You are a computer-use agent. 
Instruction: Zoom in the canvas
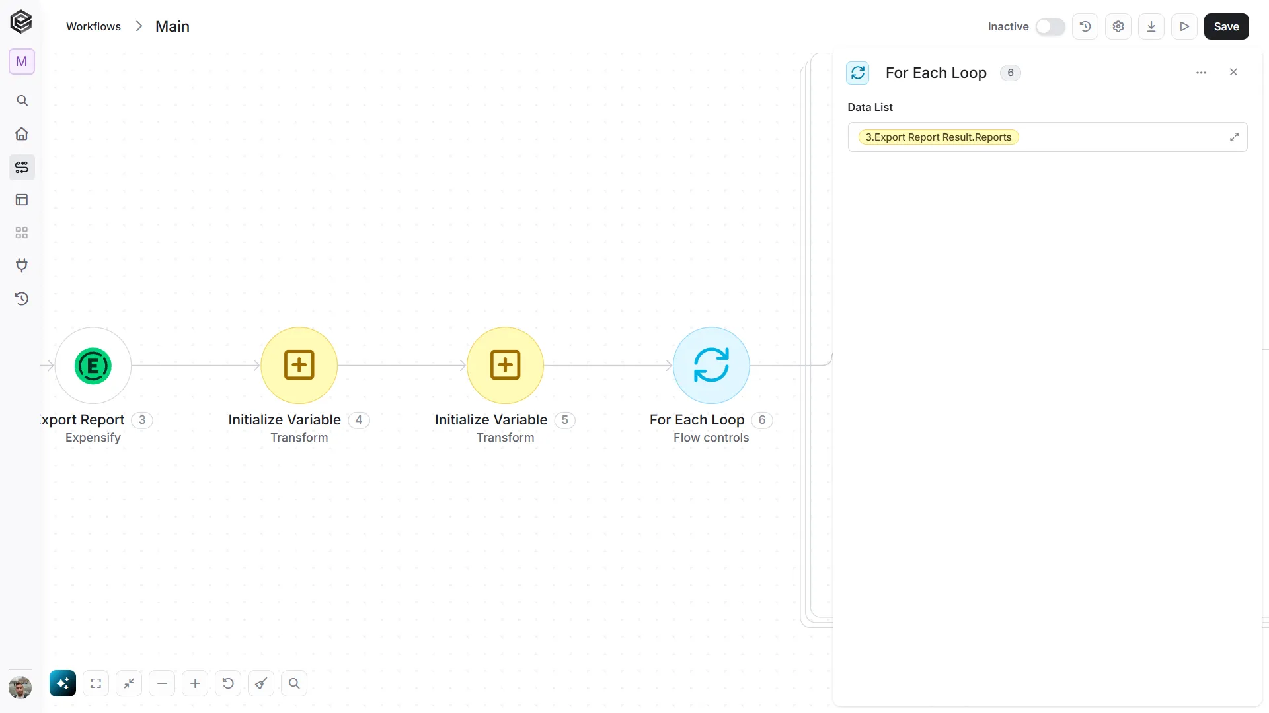click(x=195, y=683)
